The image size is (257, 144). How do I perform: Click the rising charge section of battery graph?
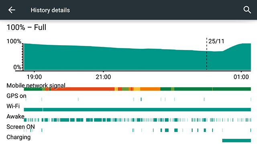(x=233, y=57)
